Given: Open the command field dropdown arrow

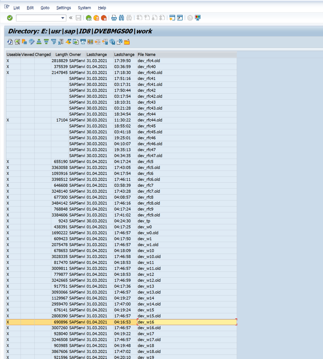Looking at the screenshot, I should coord(63,18).
